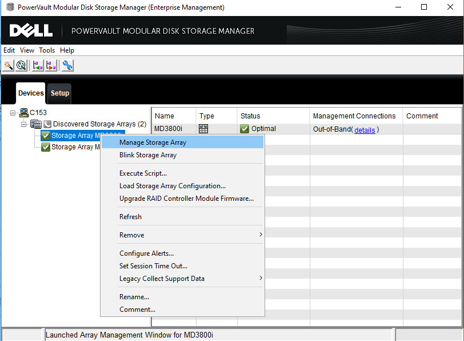The image size is (464, 341).
Task: Click the Dell logo in the banner
Action: pos(31,30)
